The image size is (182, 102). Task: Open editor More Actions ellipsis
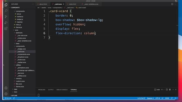[x=175, y=4]
